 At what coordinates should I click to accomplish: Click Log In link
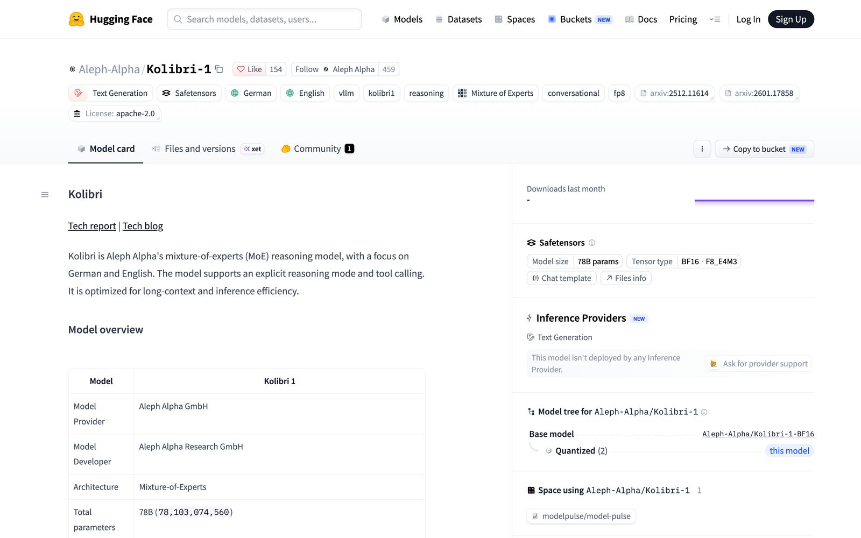pos(748,19)
